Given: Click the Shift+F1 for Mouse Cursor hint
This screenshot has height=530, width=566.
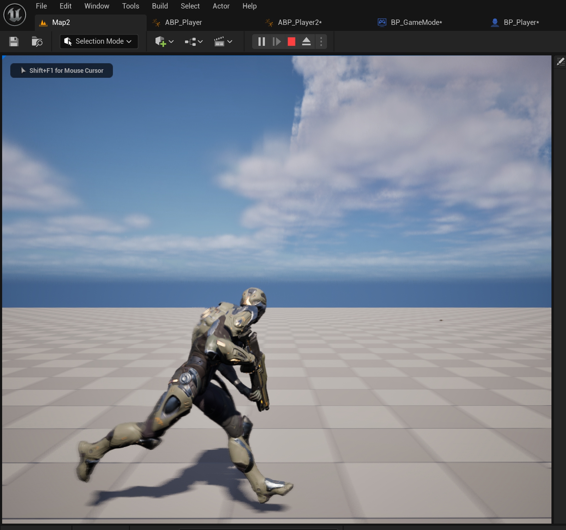Looking at the screenshot, I should click(x=61, y=70).
